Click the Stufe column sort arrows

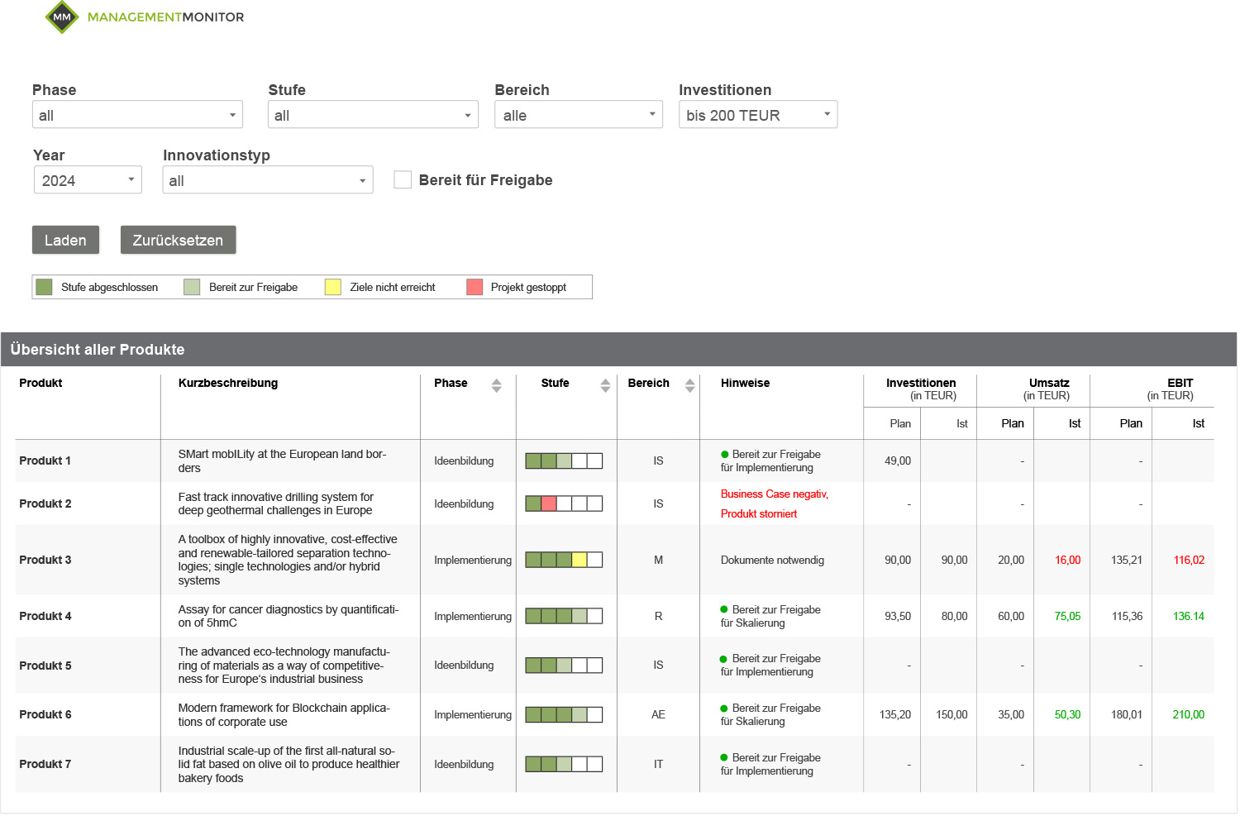[605, 385]
